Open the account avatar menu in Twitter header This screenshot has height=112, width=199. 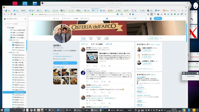(x=150, y=19)
